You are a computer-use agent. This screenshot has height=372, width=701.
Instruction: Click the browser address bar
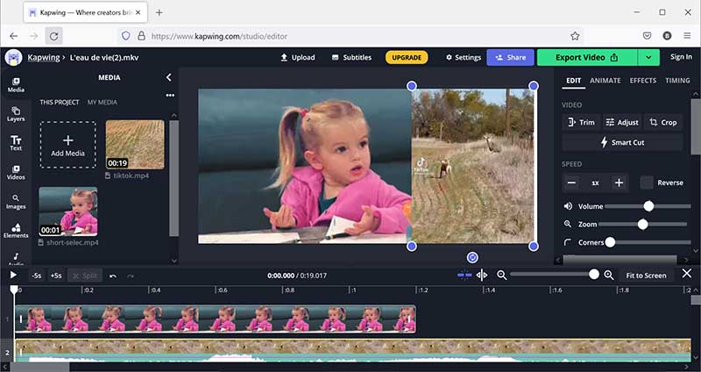(349, 36)
